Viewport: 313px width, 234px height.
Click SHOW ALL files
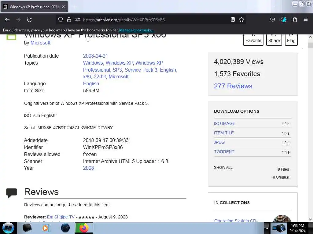pos(223,168)
